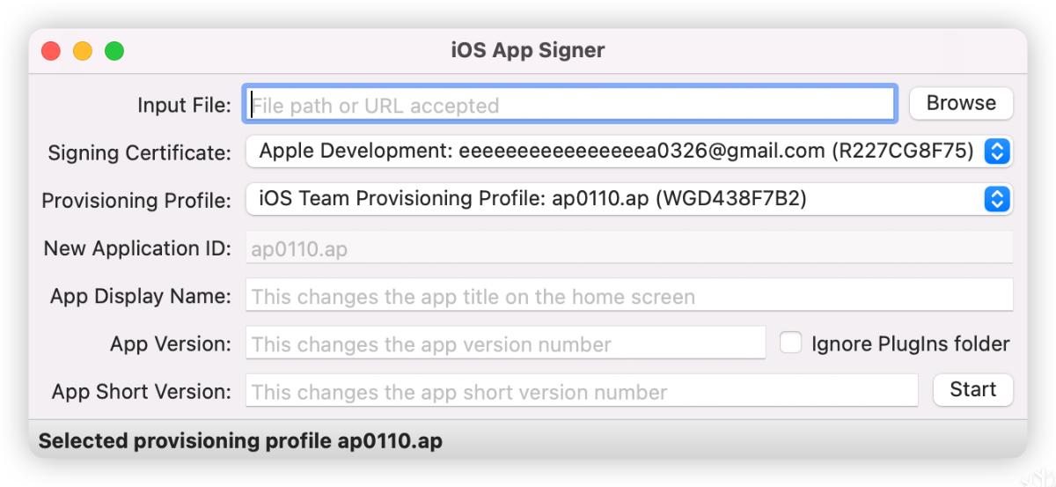Close the iOS App Signer window
1056x487 pixels.
pyautogui.click(x=51, y=51)
